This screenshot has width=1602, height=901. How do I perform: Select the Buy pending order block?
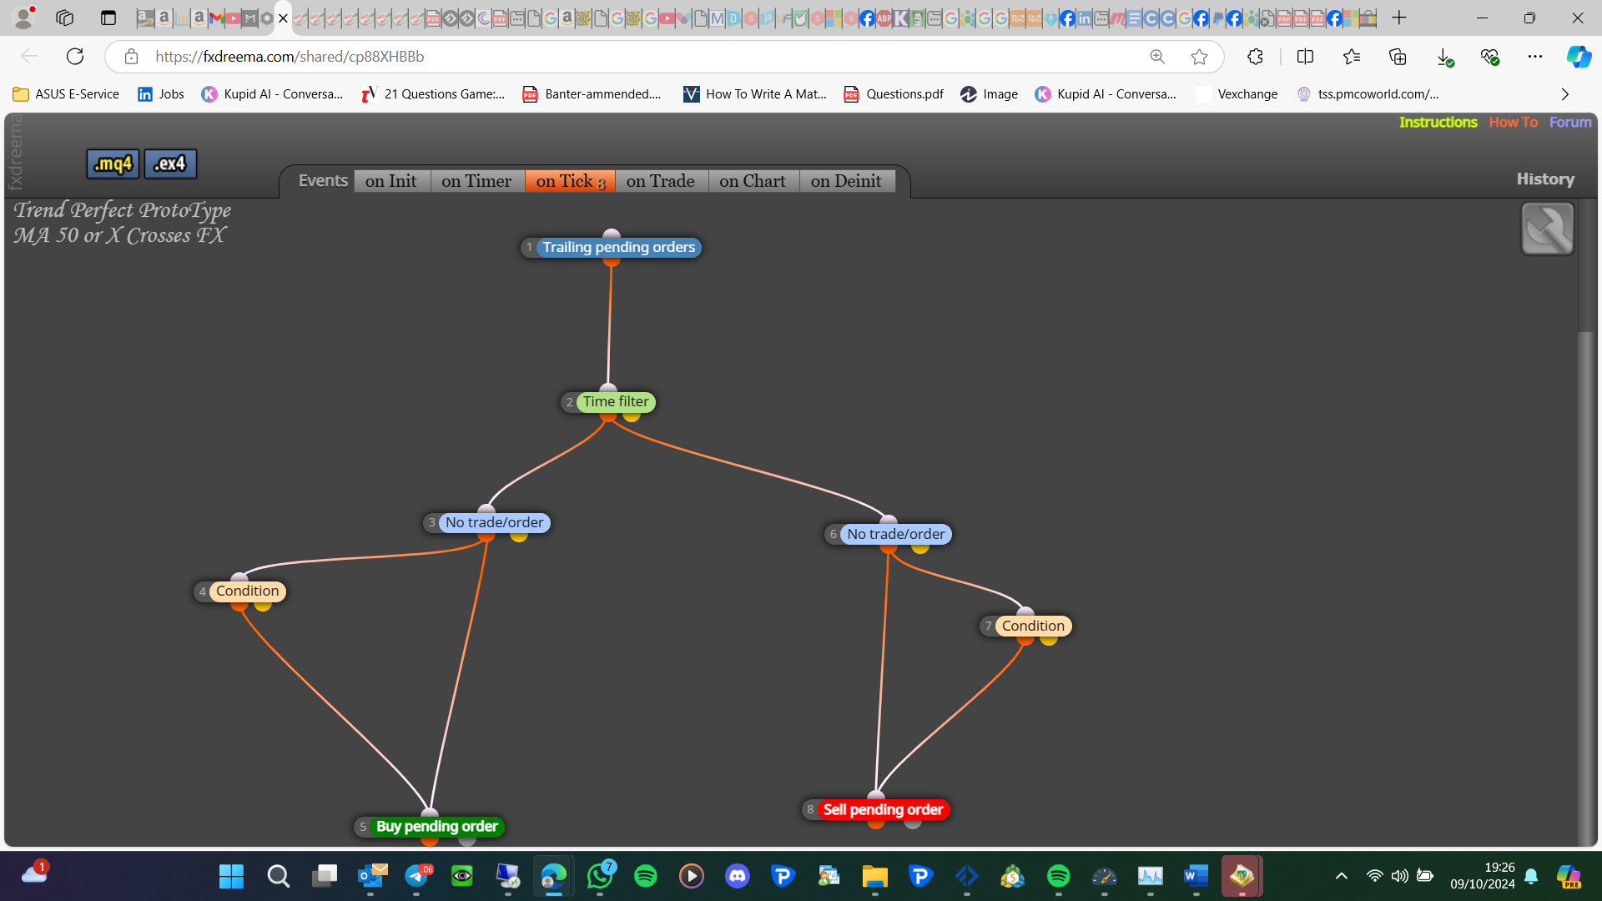[436, 827]
